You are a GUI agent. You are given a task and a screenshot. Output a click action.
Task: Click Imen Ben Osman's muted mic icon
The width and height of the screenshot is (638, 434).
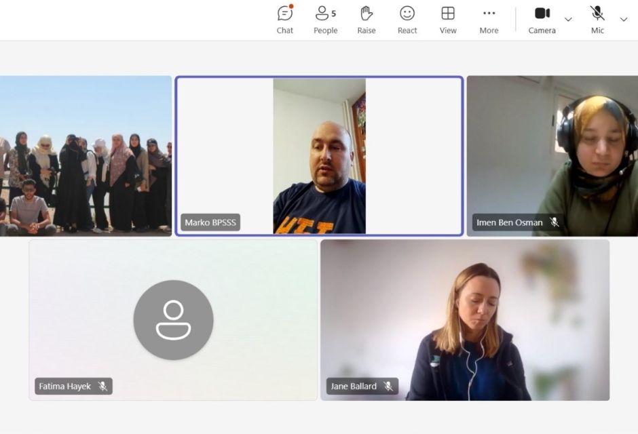[555, 222]
